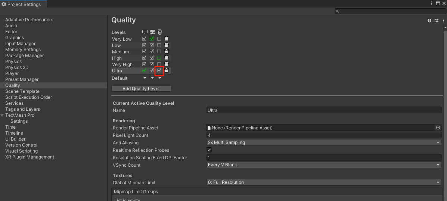The width and height of the screenshot is (447, 201).
Task: Open the Project Settings window options menu
Action: pyautogui.click(x=431, y=3)
